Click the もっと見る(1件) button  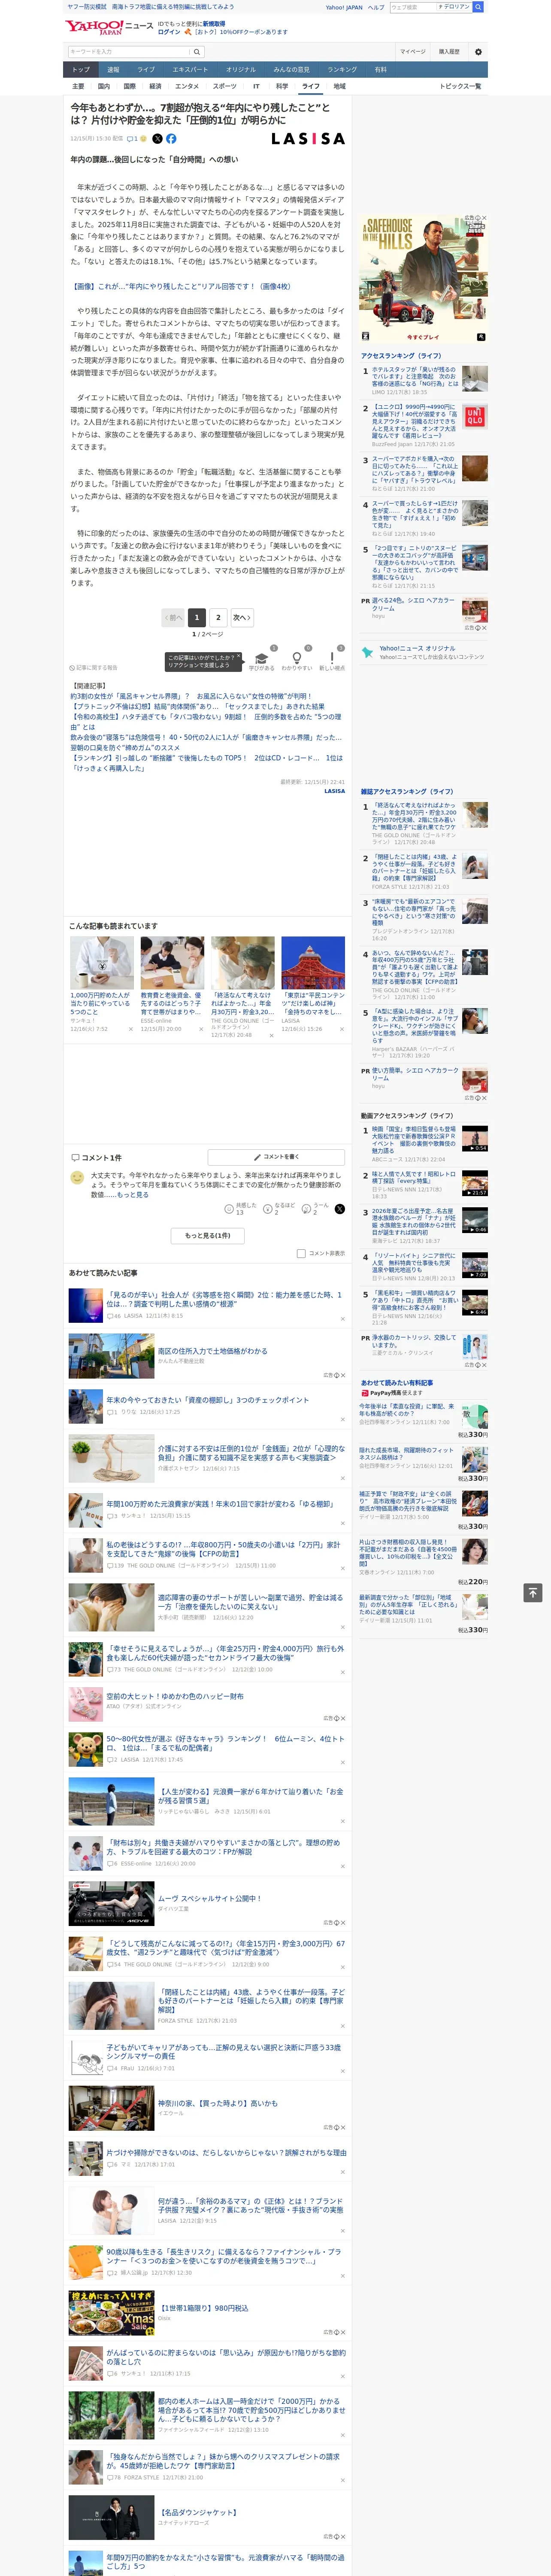click(207, 1235)
